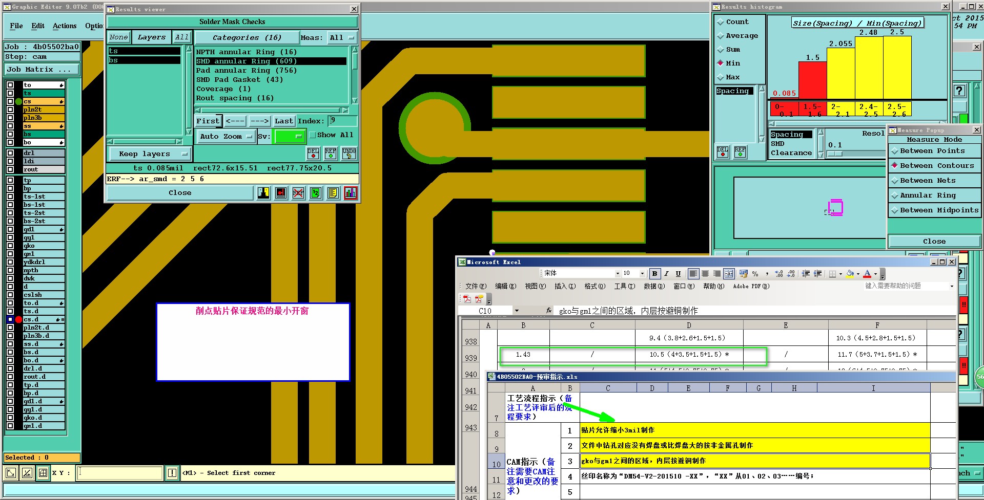Screen dimensions: 984x500
Task: Adjust the Resol slider in histogram
Action: tap(835, 154)
